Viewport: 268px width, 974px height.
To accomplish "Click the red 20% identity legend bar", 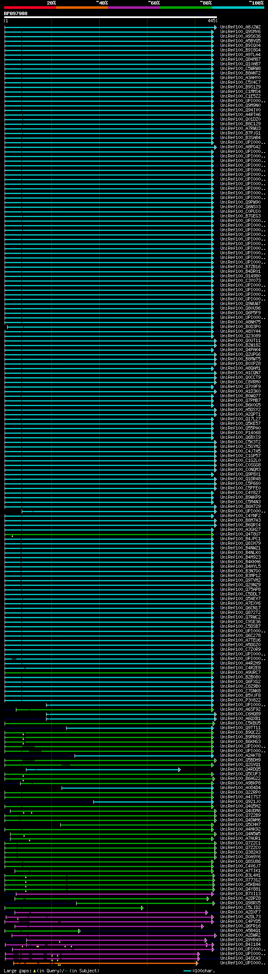I will [30, 8].
